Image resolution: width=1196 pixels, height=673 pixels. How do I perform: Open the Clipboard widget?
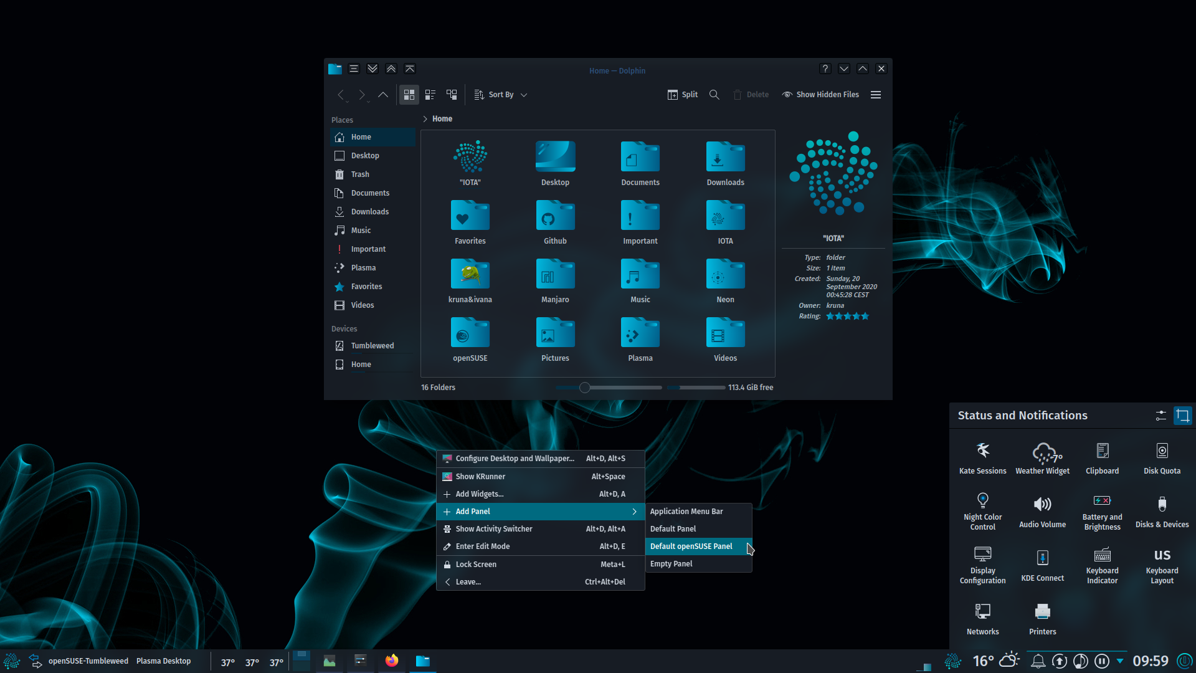[x=1103, y=458]
